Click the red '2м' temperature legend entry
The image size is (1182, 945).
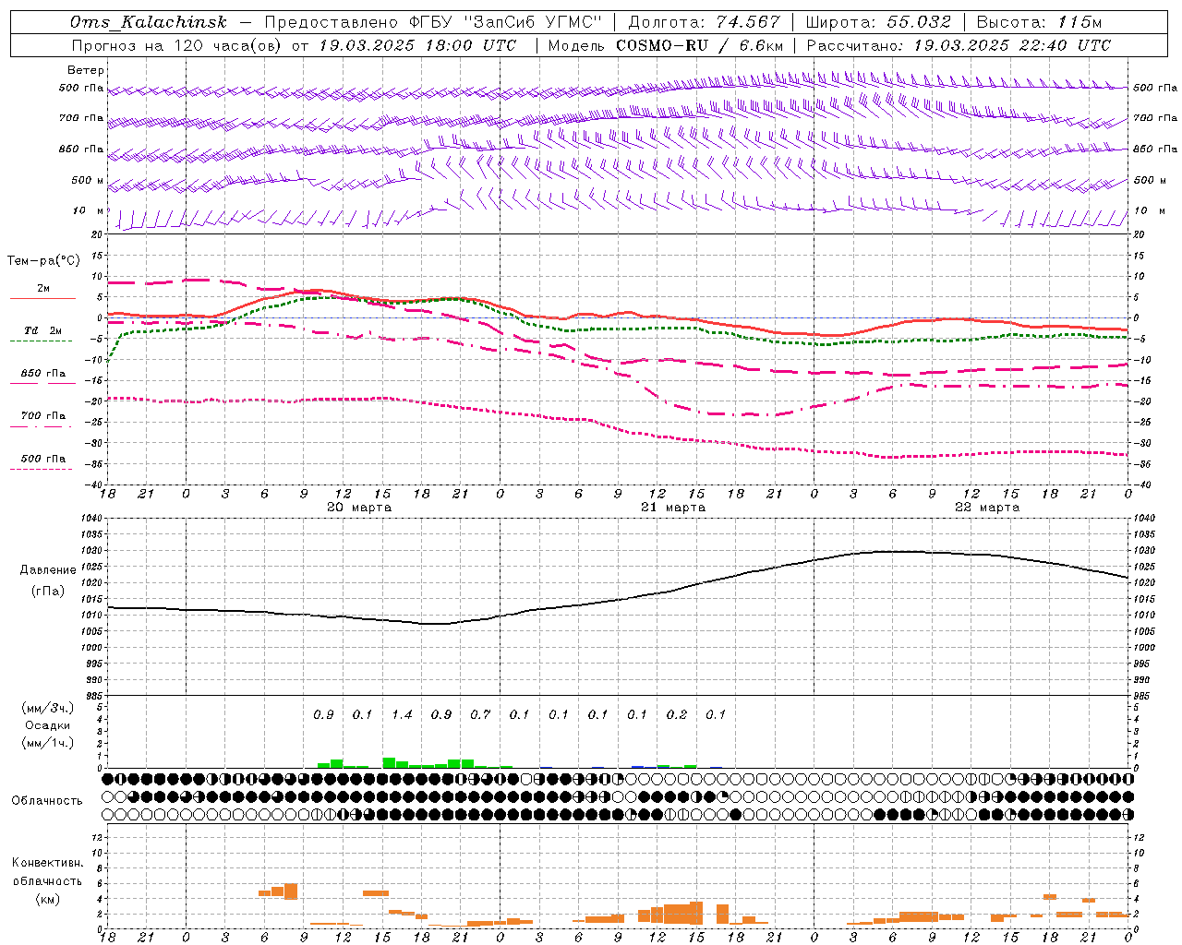tap(43, 288)
